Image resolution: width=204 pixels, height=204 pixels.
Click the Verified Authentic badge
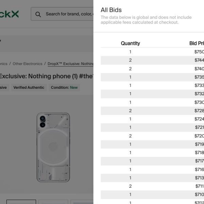29,87
